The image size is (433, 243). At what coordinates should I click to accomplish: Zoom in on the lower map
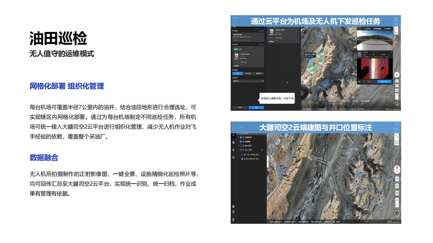[x=397, y=200]
